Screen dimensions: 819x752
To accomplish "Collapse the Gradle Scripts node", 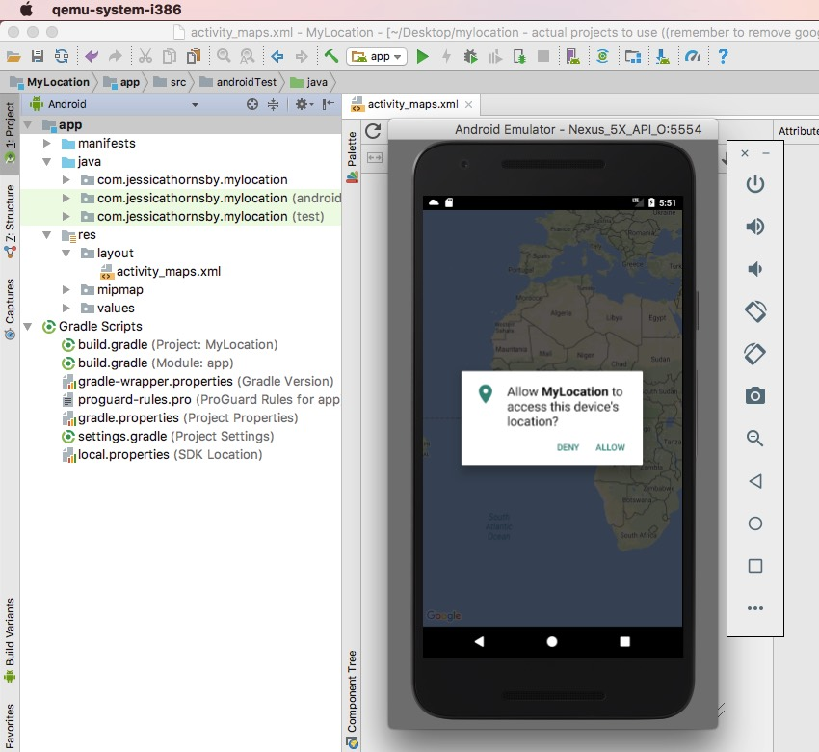I will [28, 327].
